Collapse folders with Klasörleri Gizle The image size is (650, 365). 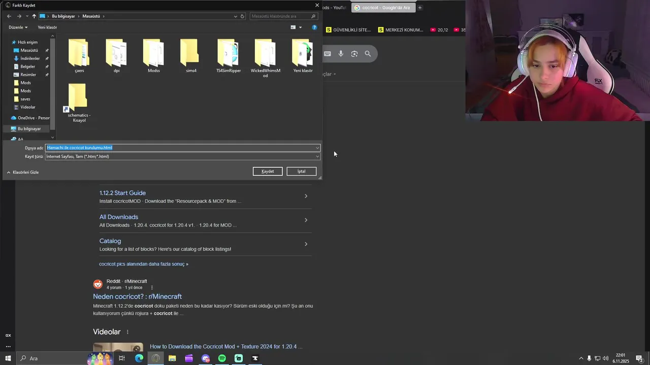coord(23,172)
